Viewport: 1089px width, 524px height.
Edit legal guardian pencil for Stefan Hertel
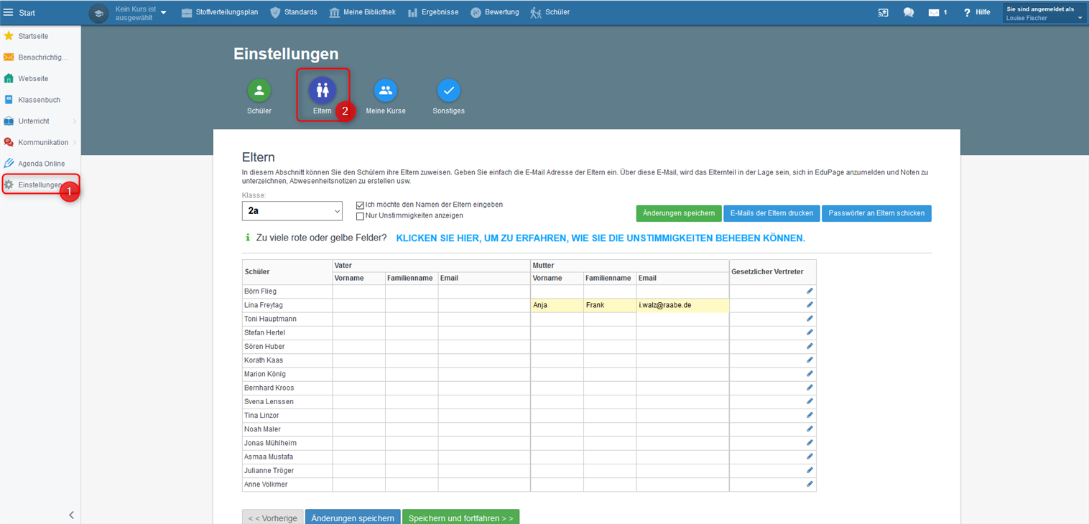coord(810,332)
